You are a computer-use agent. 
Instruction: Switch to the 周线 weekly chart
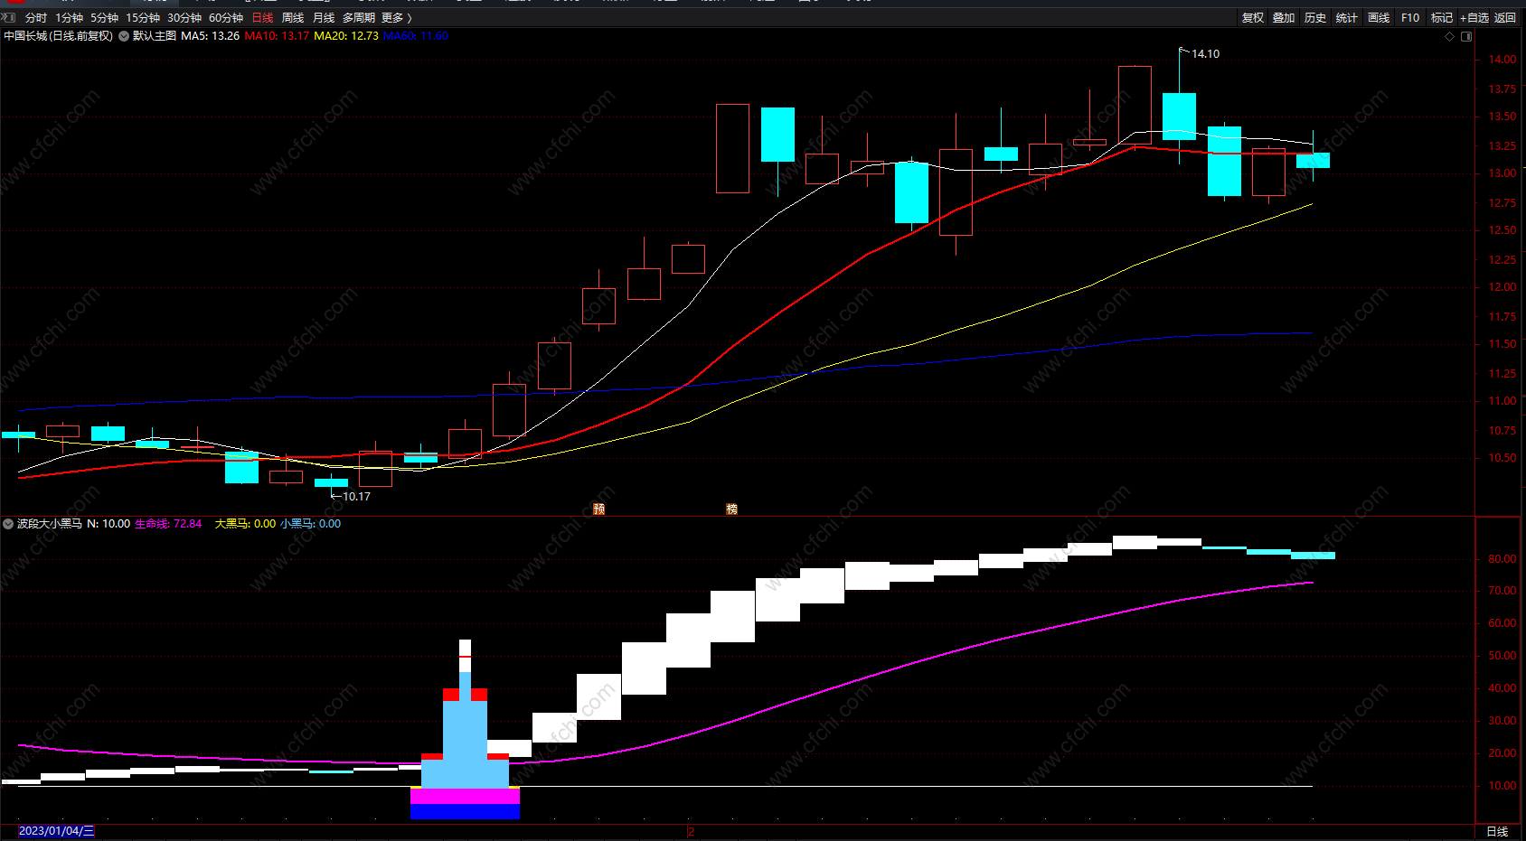(293, 18)
